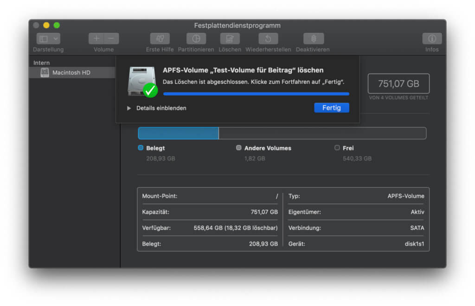Click the Andere Volumes gray indicator

pyautogui.click(x=238, y=148)
